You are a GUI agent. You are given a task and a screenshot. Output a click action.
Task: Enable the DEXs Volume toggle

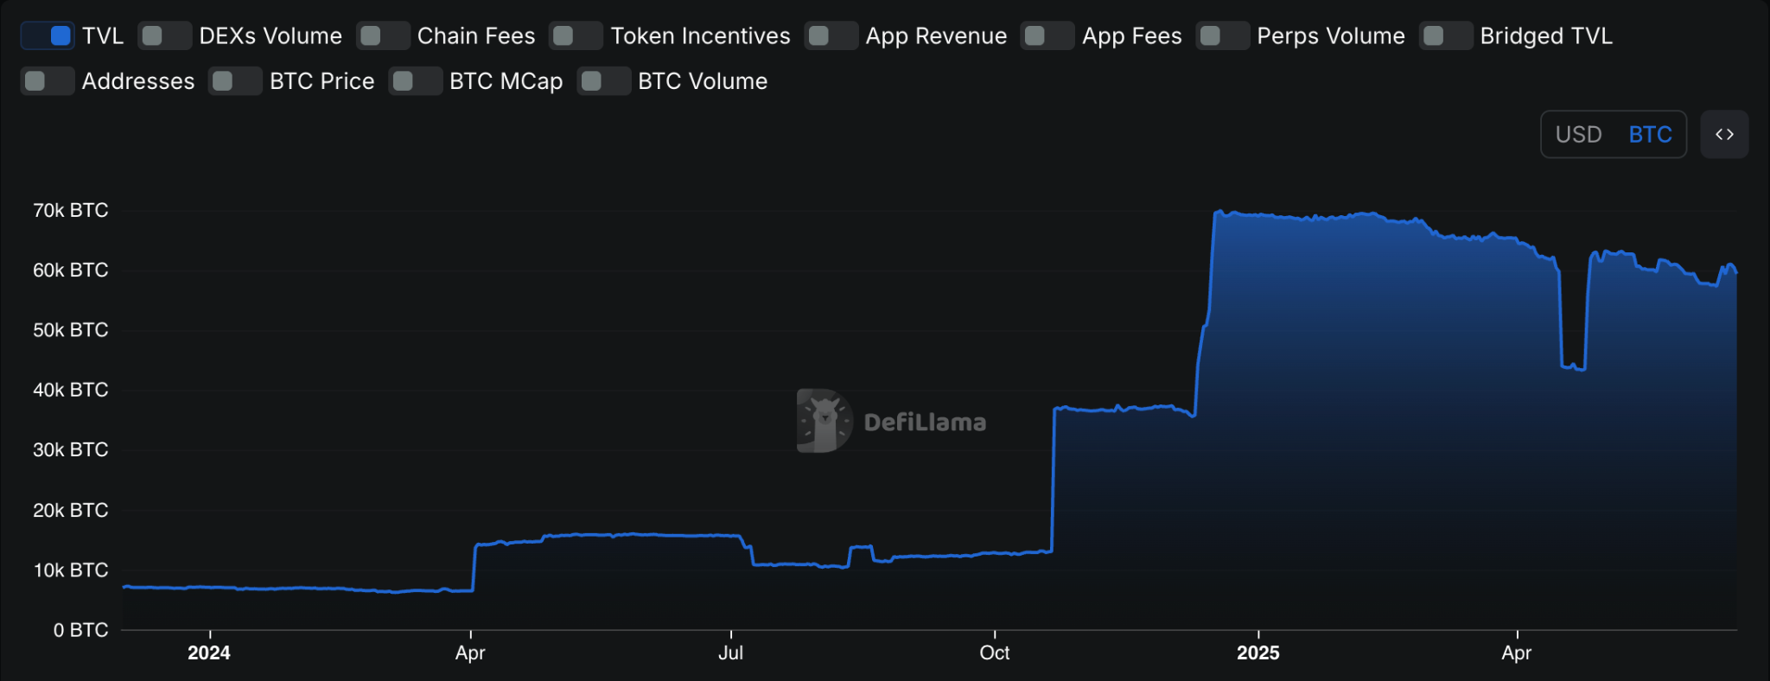[x=165, y=35]
